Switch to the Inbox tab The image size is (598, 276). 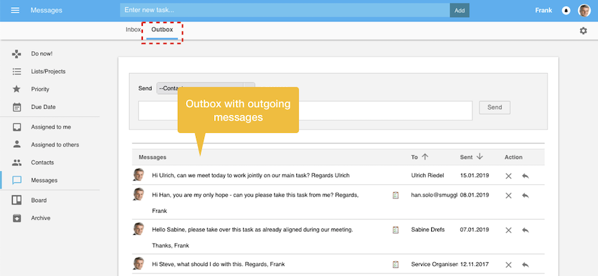133,30
